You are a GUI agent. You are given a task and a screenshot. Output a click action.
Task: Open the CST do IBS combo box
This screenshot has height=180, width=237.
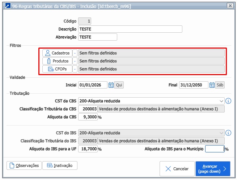[x=151, y=133]
